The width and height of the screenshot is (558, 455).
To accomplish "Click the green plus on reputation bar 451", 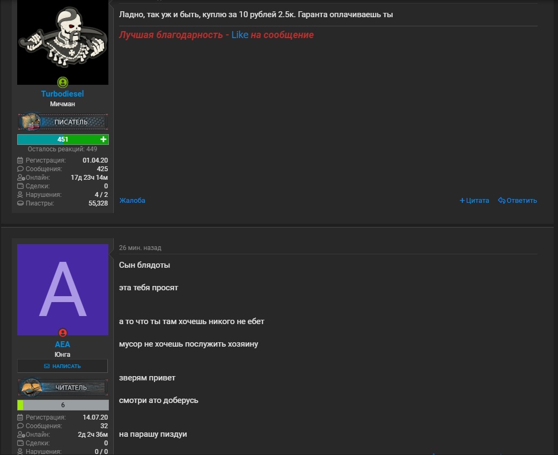I will pyautogui.click(x=103, y=140).
